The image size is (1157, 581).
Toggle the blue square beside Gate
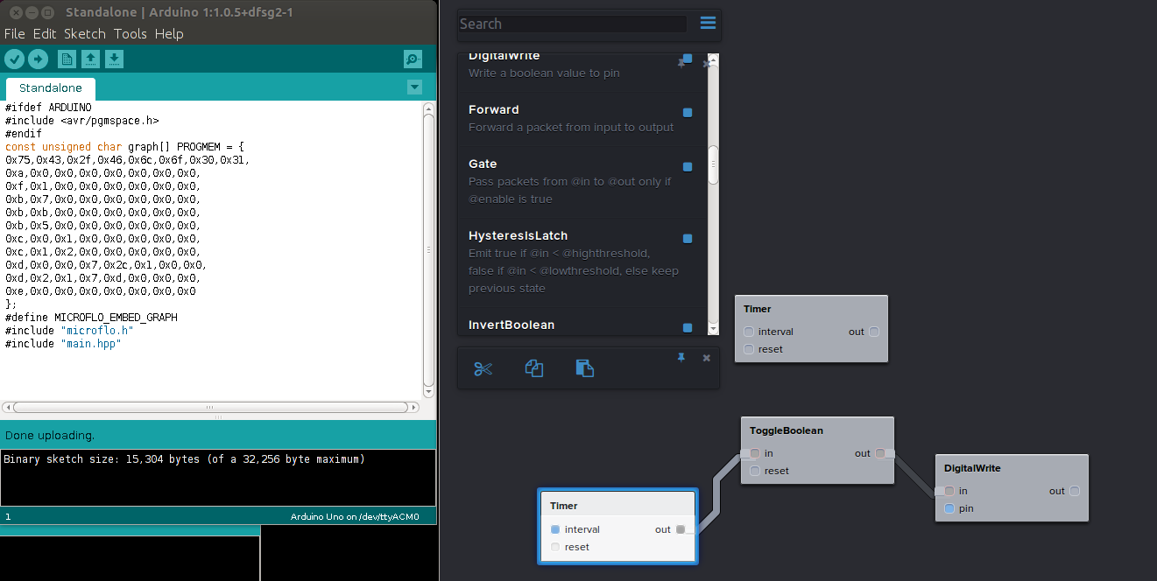[688, 166]
